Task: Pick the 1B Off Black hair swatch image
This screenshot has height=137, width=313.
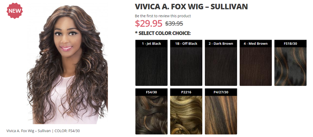Action: tap(186, 67)
